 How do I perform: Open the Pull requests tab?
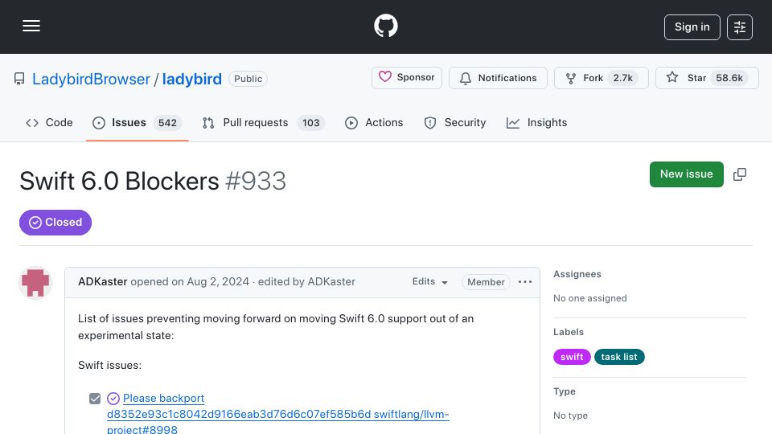coord(264,122)
